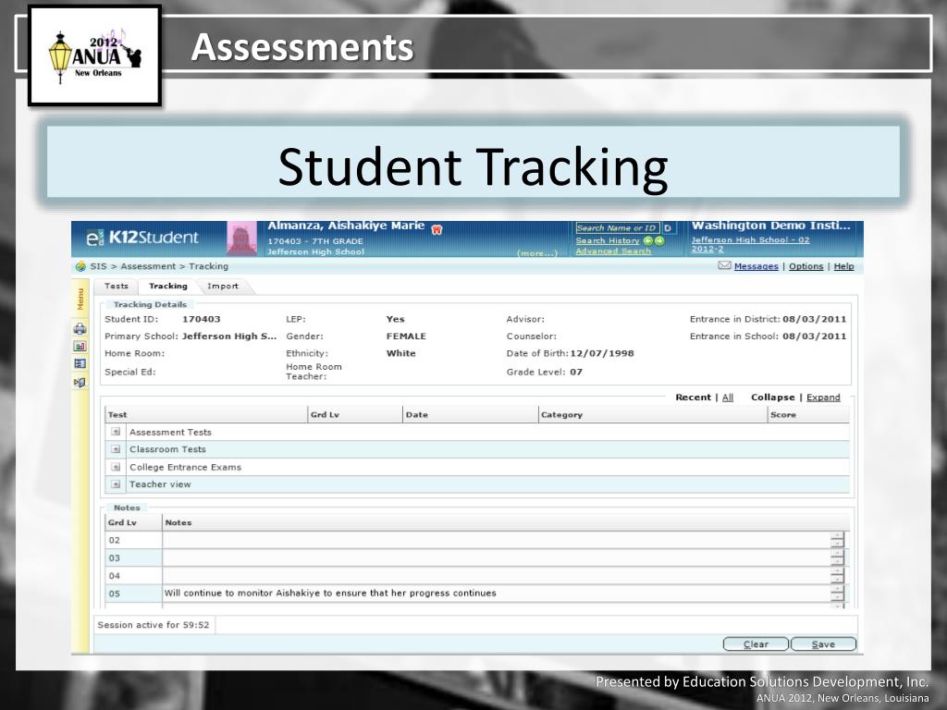Expand the Assessment Tests row
947x710 pixels.
pos(116,432)
